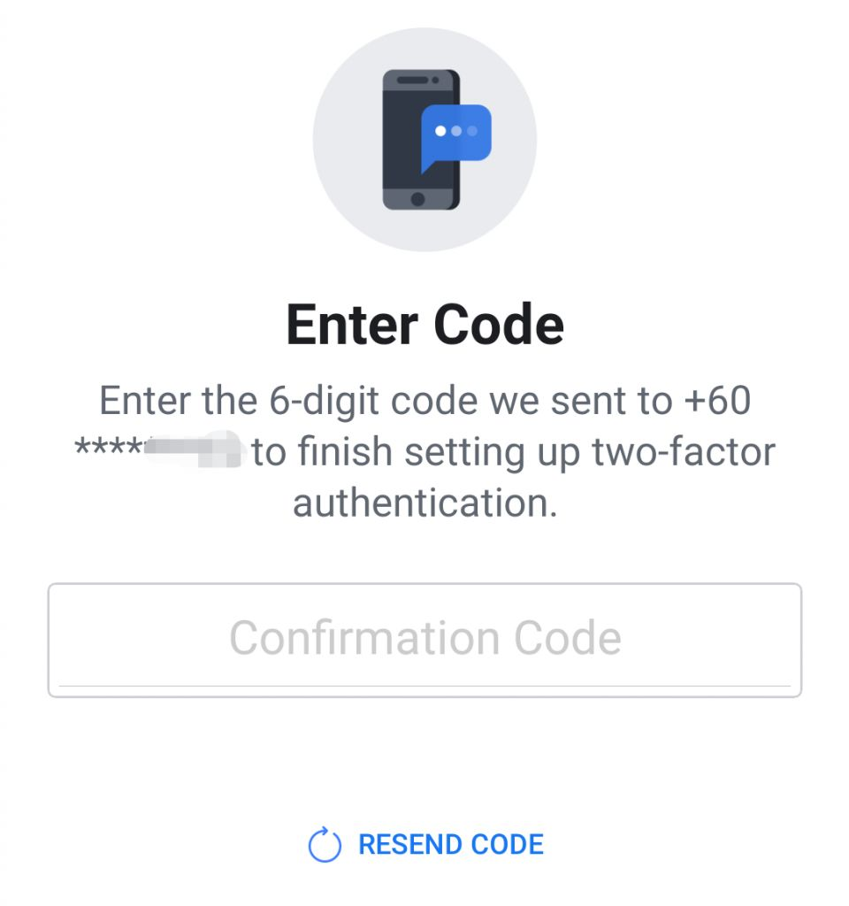The image size is (849, 906).
Task: Click the phone illustration's home button
Action: click(417, 199)
